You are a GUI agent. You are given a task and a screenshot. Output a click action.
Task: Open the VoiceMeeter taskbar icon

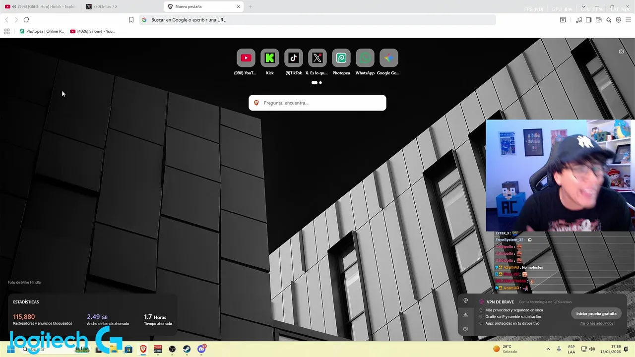point(158,349)
